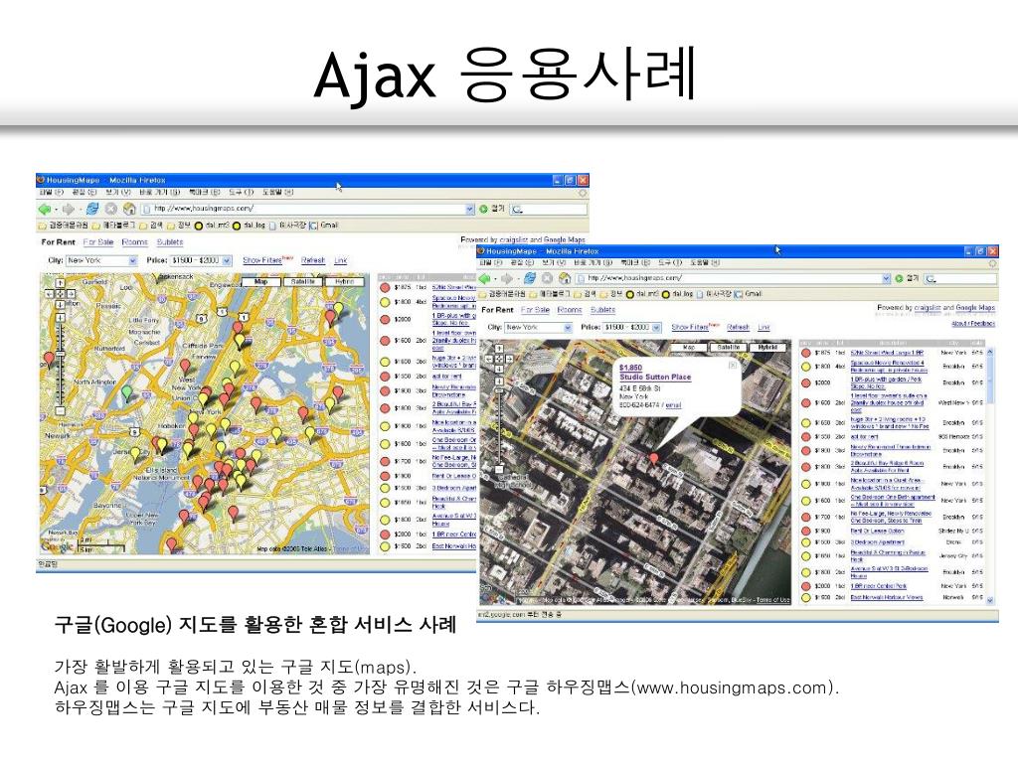
Task: Open the 도움말 menu in the street-map window
Action: [x=278, y=192]
